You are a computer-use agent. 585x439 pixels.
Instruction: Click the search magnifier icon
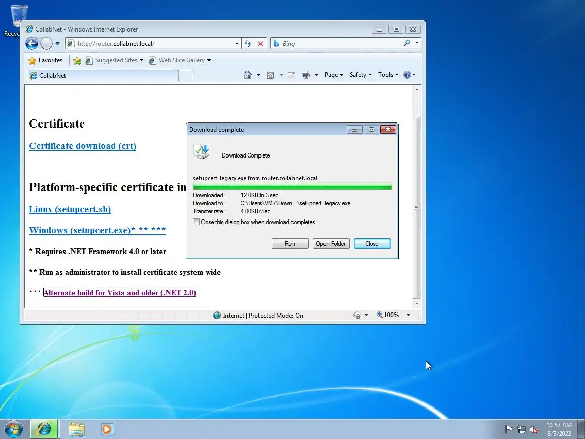pos(407,43)
